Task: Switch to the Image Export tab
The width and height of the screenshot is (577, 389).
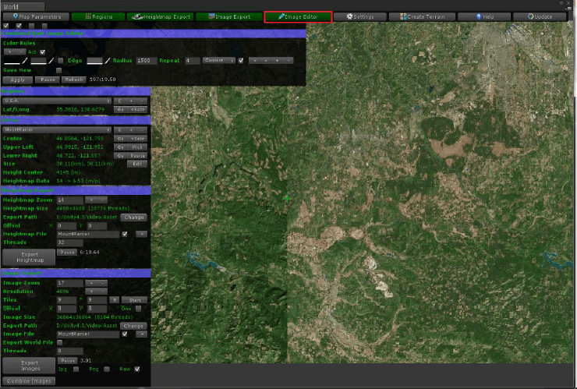Action: coord(229,16)
